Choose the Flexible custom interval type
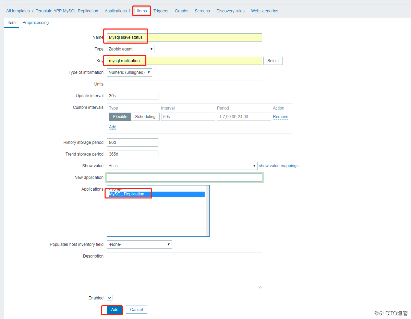 tap(120, 117)
